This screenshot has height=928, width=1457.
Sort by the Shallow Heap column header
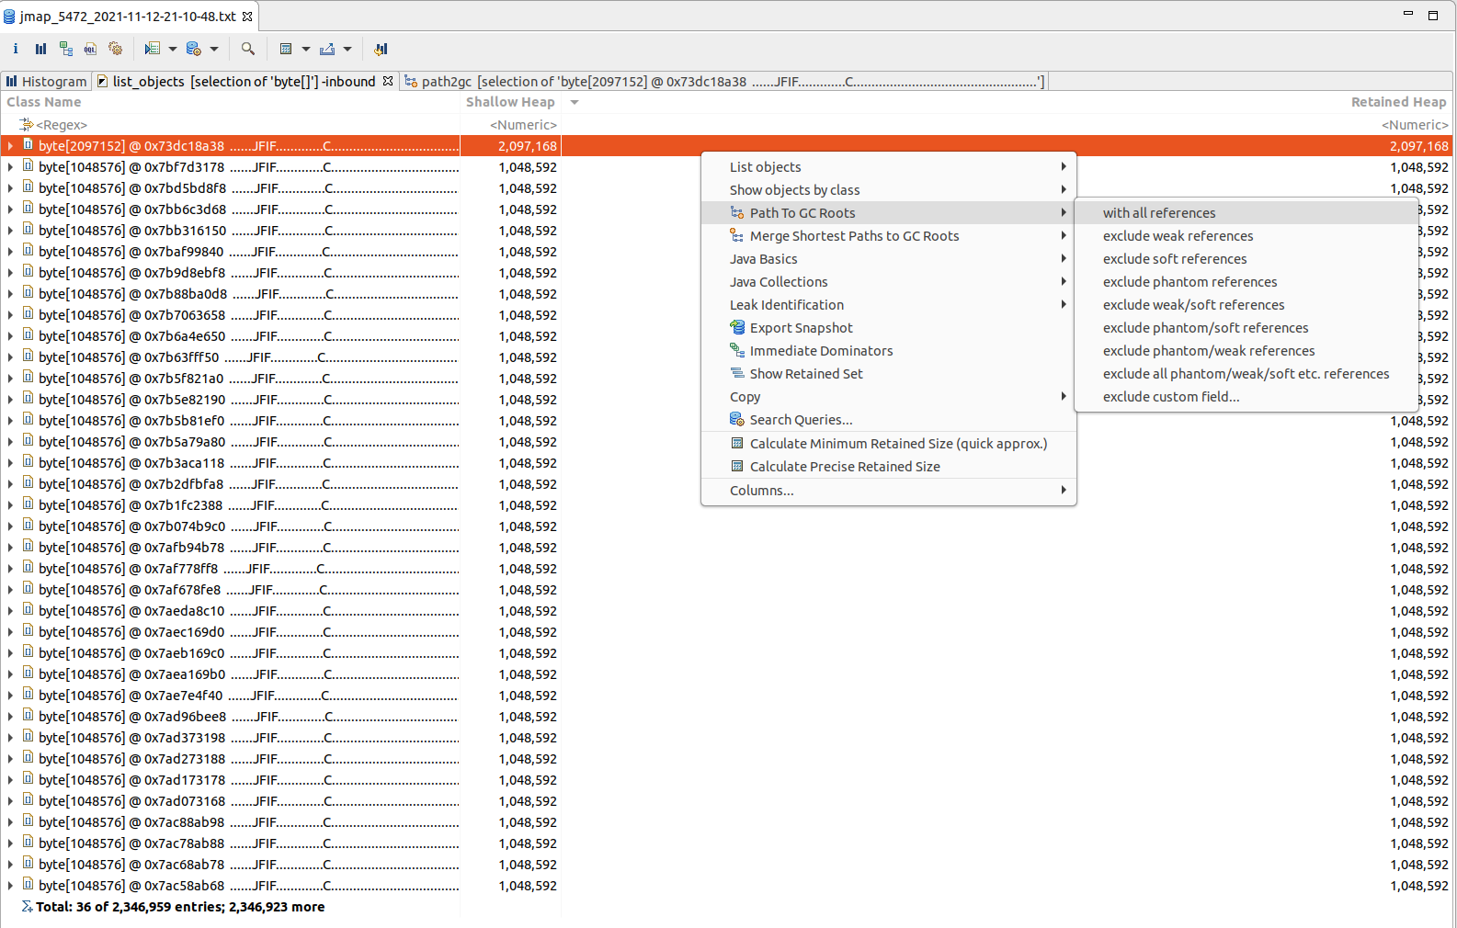(x=510, y=102)
